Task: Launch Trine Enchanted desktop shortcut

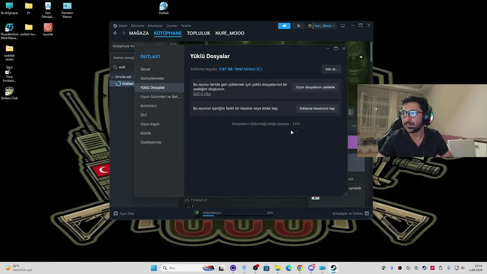Action: pos(10,74)
